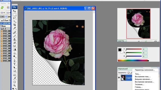Select the Slice tool
The width and height of the screenshot is (161, 90).
(15, 28)
